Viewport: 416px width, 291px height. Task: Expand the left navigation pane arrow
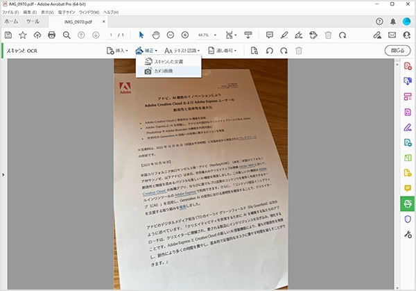(x=3, y=174)
